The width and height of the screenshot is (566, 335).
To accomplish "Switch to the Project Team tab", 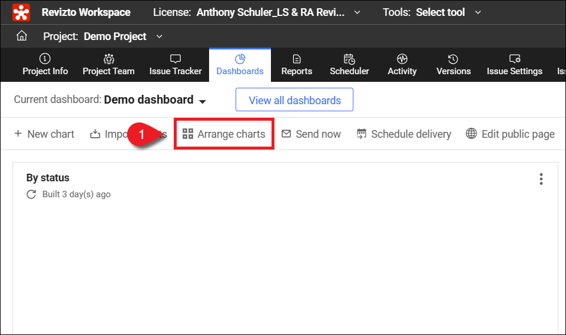I will click(x=108, y=65).
